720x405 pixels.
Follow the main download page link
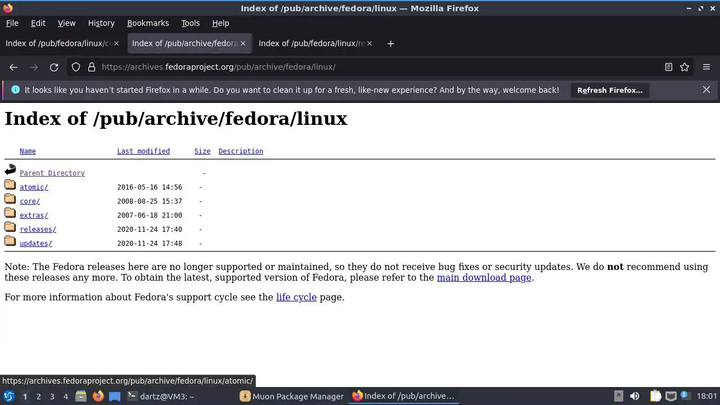tap(484, 277)
